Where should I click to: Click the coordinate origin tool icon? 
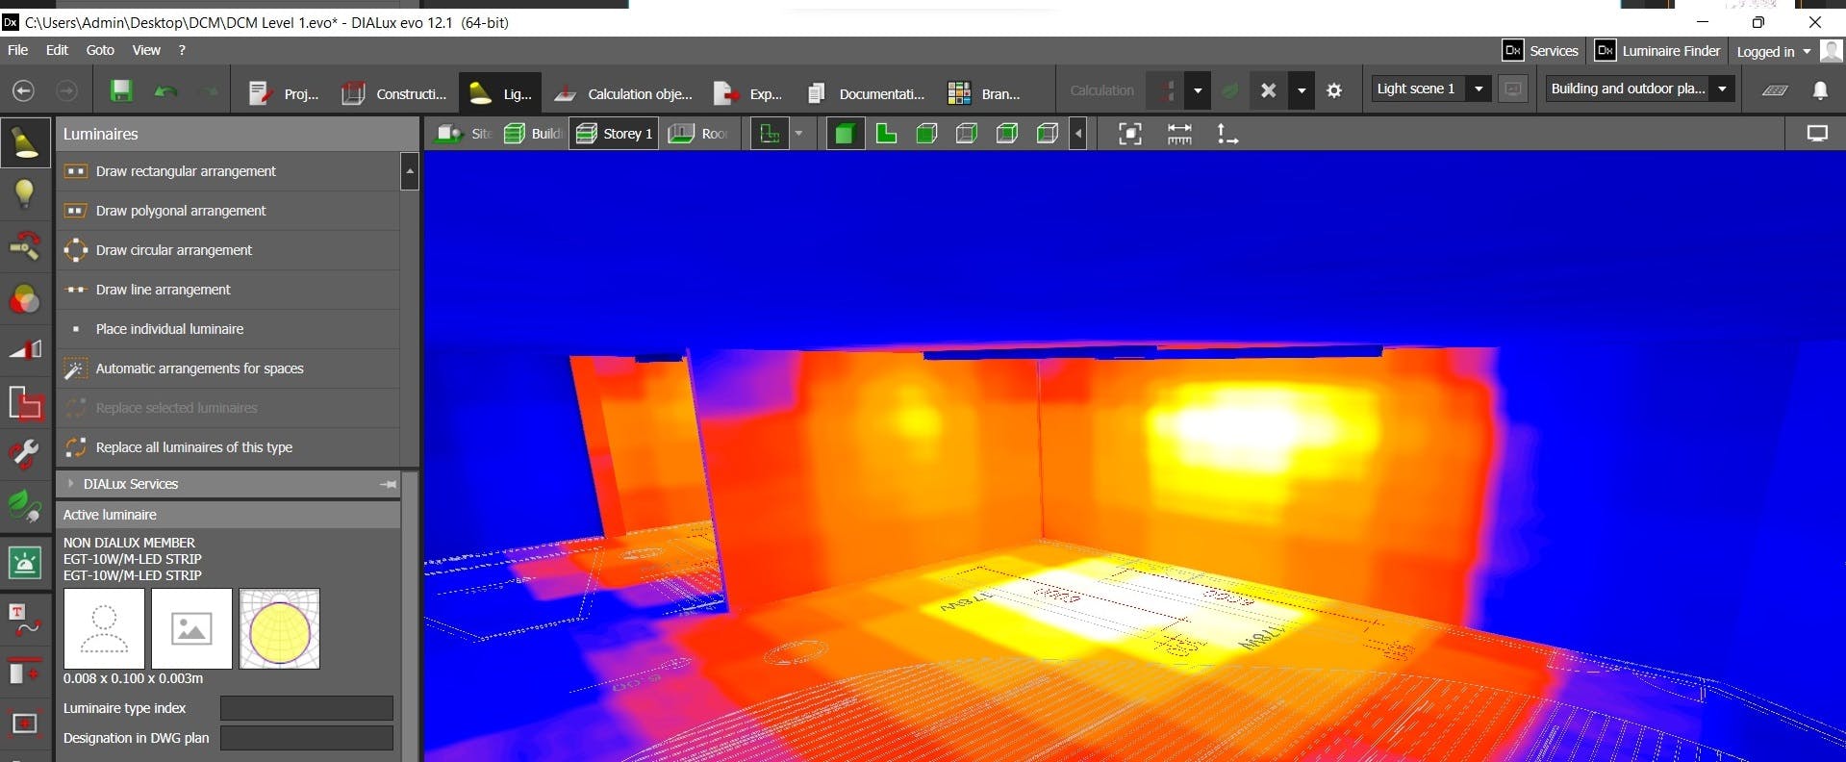[x=1226, y=134]
